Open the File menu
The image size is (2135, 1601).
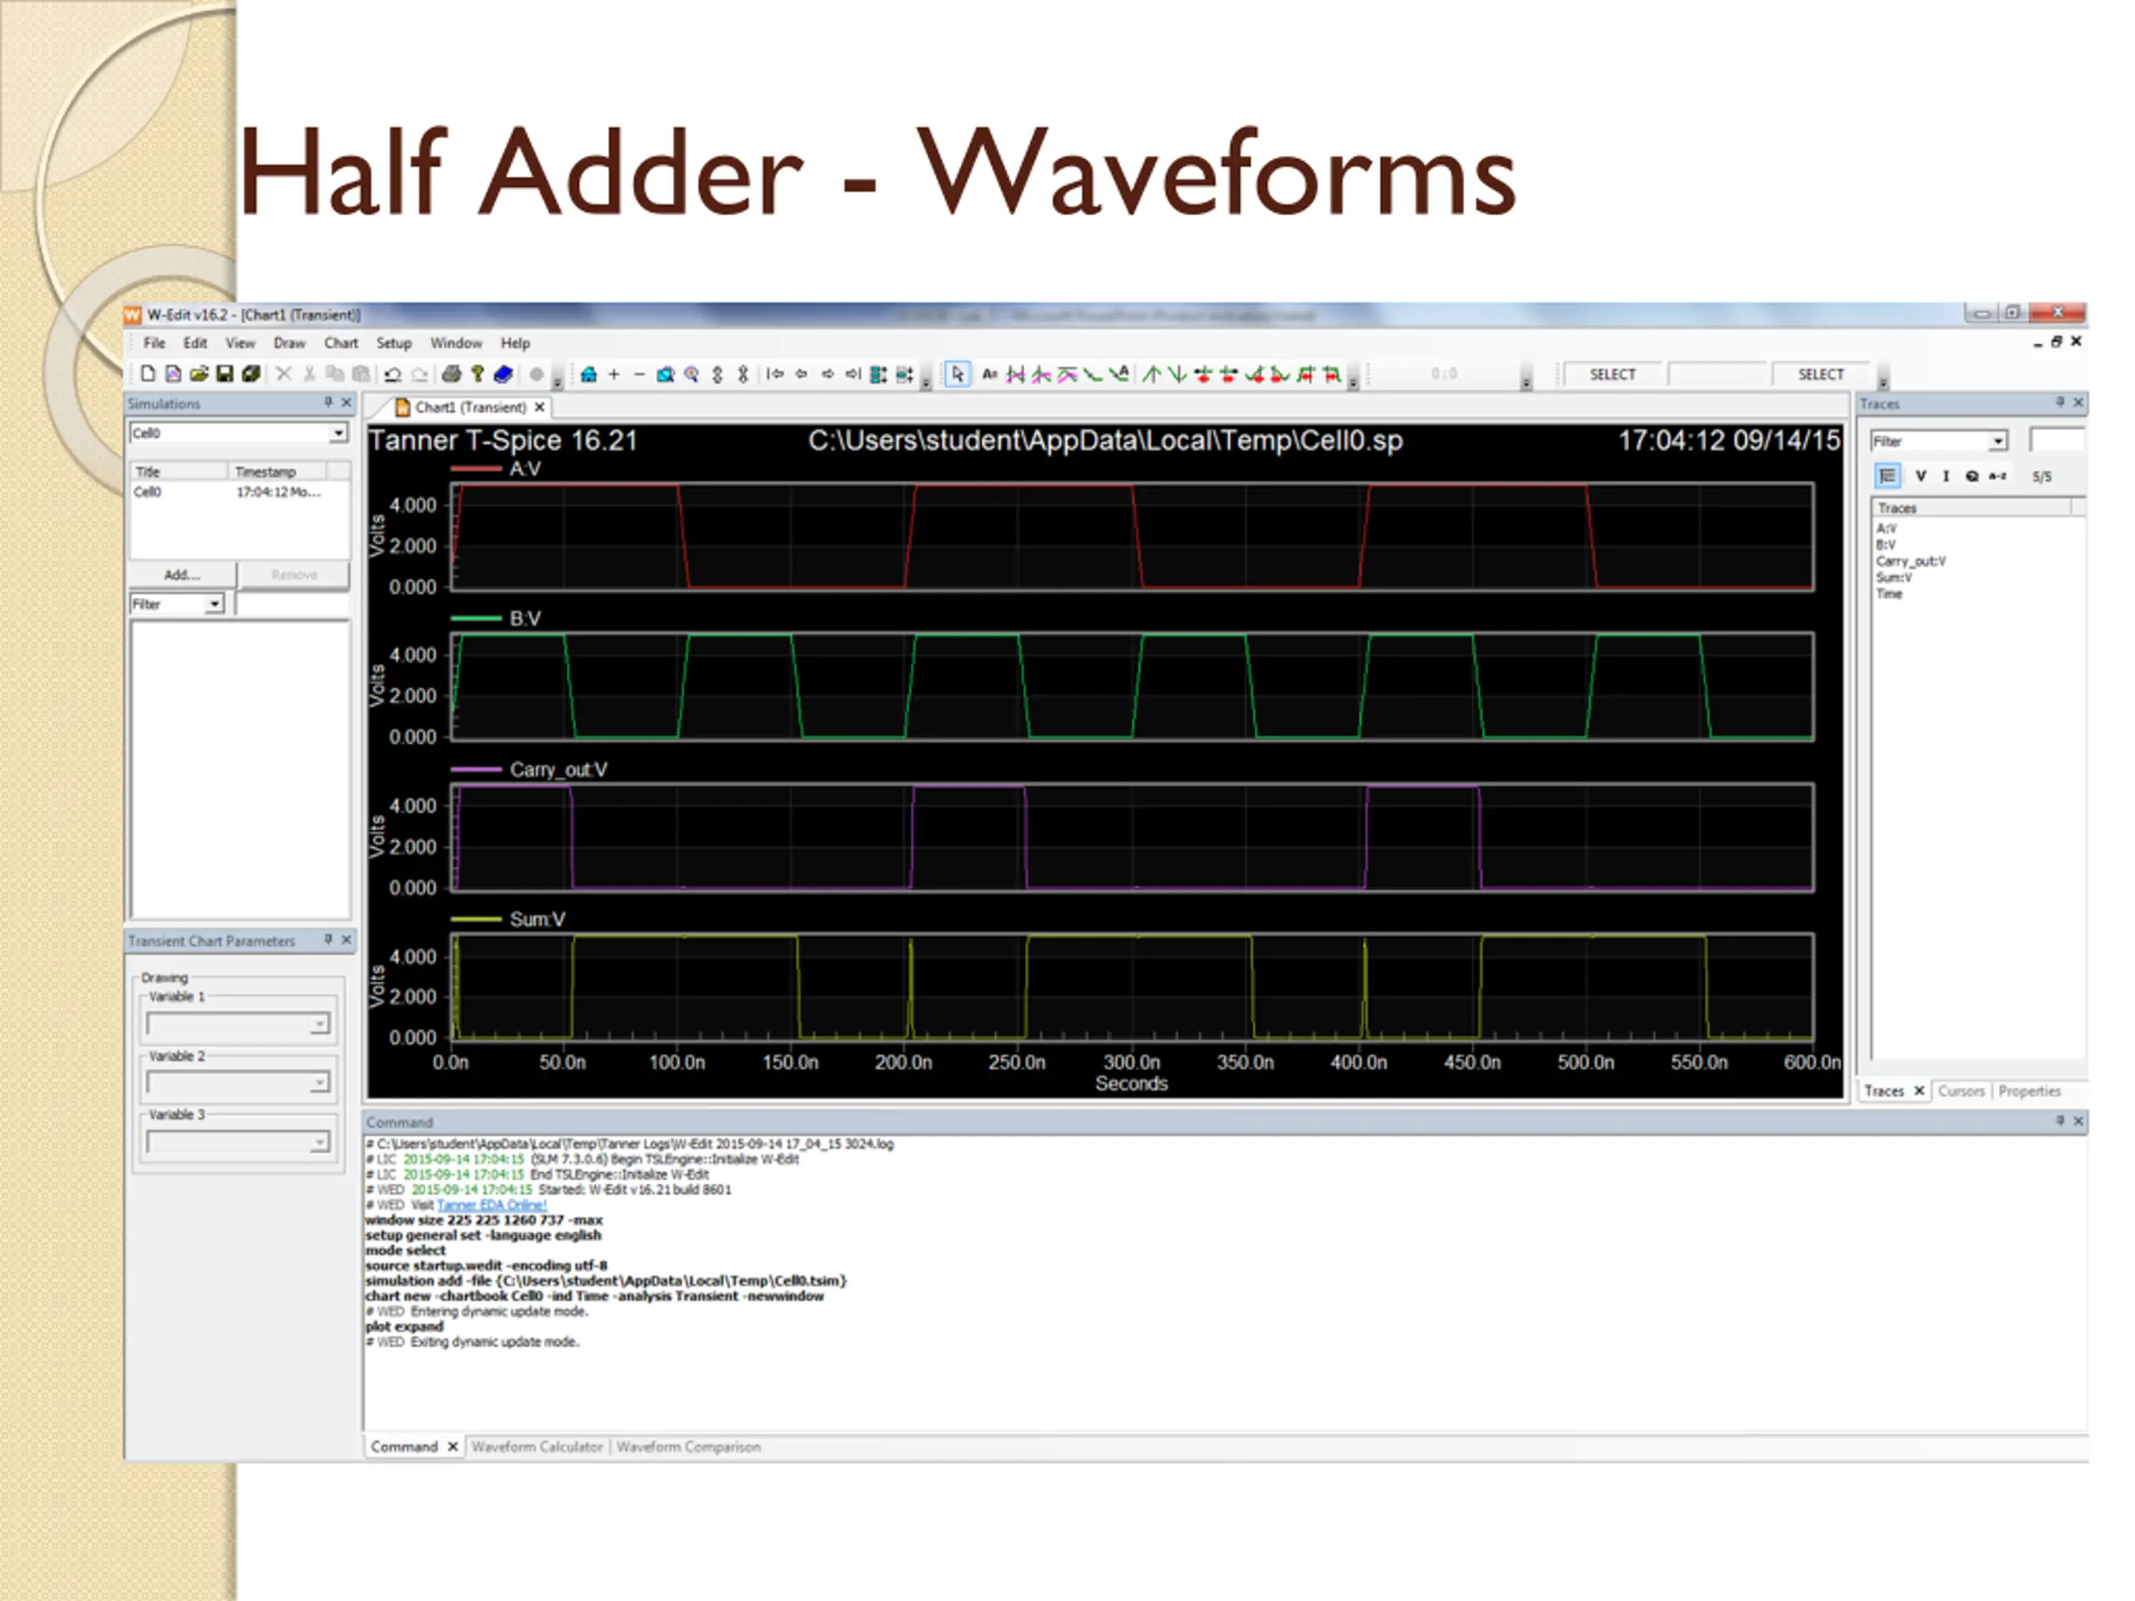point(154,343)
